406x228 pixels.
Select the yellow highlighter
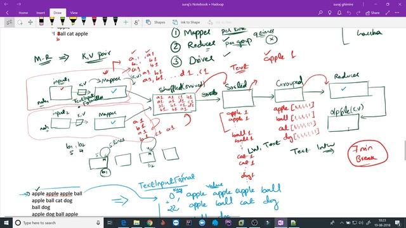point(73,22)
